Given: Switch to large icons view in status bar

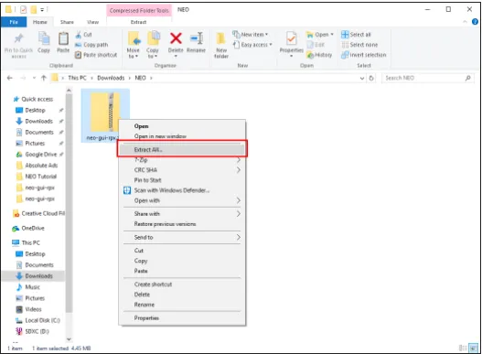Looking at the screenshot, I should (474, 348).
